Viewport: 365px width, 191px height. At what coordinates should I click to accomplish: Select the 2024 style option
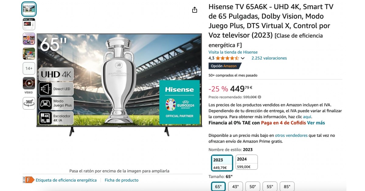pyautogui.click(x=246, y=162)
